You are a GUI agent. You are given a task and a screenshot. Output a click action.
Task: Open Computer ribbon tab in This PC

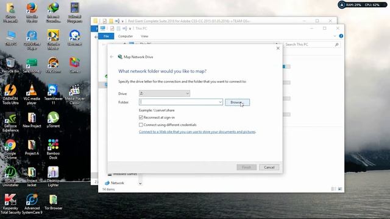(126, 36)
